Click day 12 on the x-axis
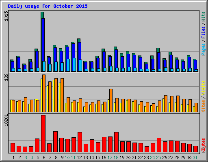This screenshot has width=208, height=162. click(x=79, y=158)
